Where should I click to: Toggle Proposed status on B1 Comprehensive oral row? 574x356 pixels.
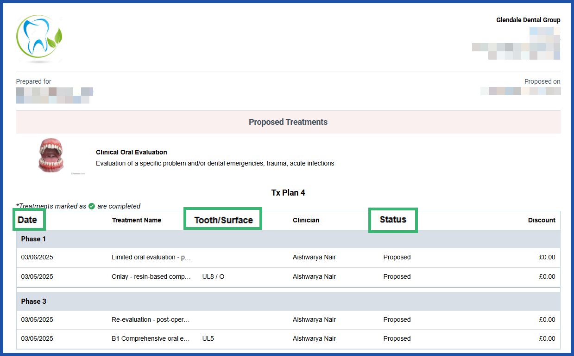point(397,338)
